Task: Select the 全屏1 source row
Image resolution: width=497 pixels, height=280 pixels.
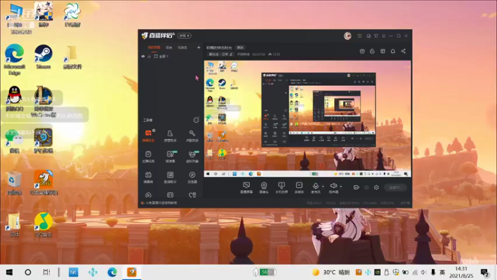Action: tap(170, 56)
